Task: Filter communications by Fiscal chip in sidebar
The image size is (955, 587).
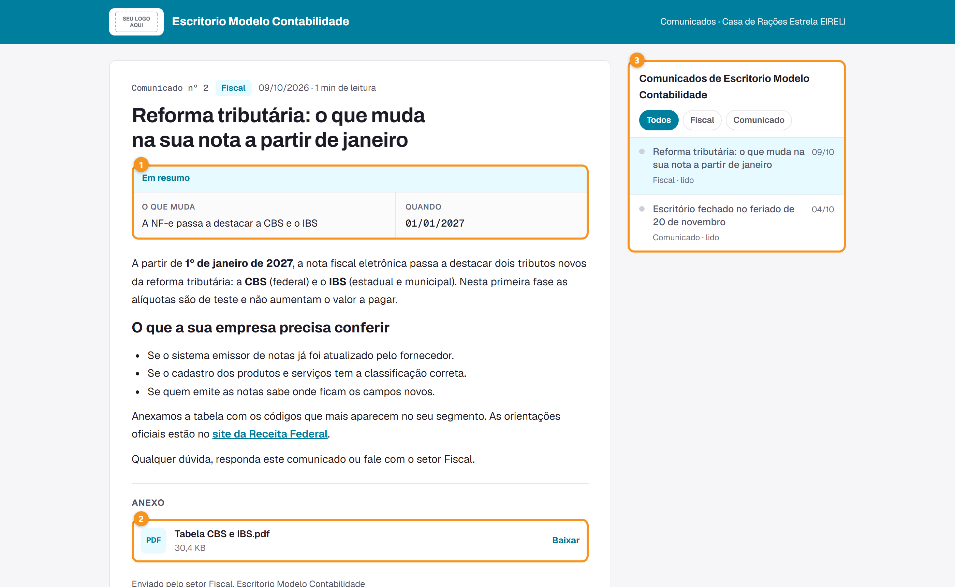Action: (x=702, y=120)
